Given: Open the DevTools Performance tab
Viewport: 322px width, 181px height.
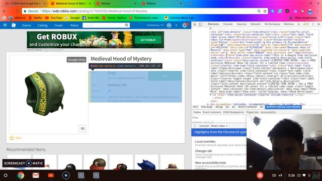Looking at the screenshot, I should (x=272, y=24).
